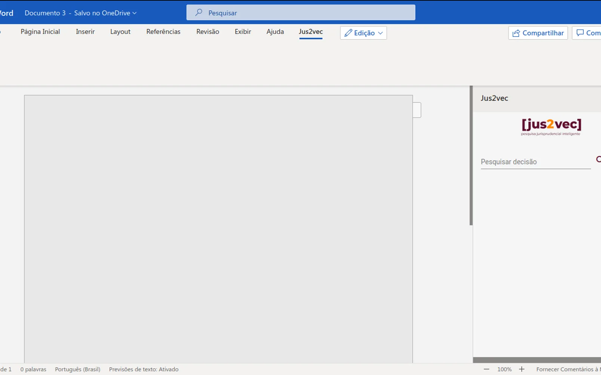Click Fornecer Comentários link
The height and width of the screenshot is (375, 601).
click(568, 369)
